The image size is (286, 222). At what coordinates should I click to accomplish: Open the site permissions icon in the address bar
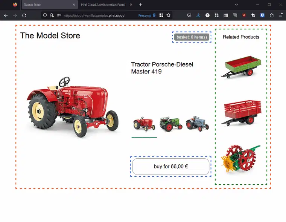[59, 15]
